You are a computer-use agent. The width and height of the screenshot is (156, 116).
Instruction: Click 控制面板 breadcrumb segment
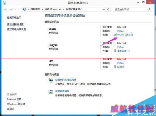tap(35, 9)
